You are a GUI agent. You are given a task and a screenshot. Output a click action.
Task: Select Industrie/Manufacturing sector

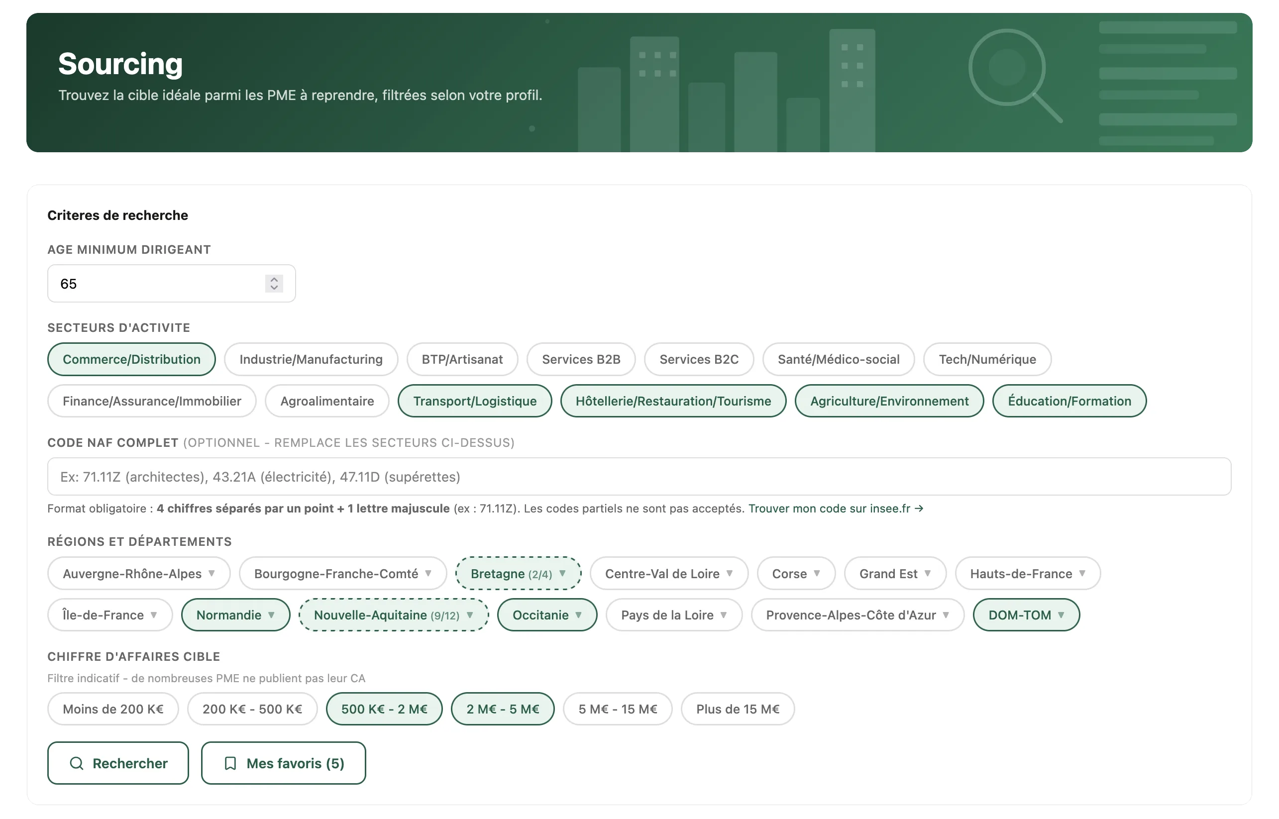click(311, 359)
